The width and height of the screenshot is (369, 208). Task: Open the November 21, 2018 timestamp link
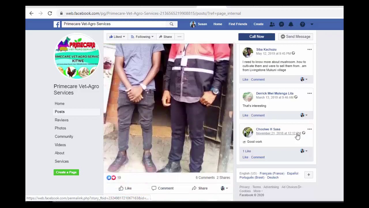(x=278, y=133)
